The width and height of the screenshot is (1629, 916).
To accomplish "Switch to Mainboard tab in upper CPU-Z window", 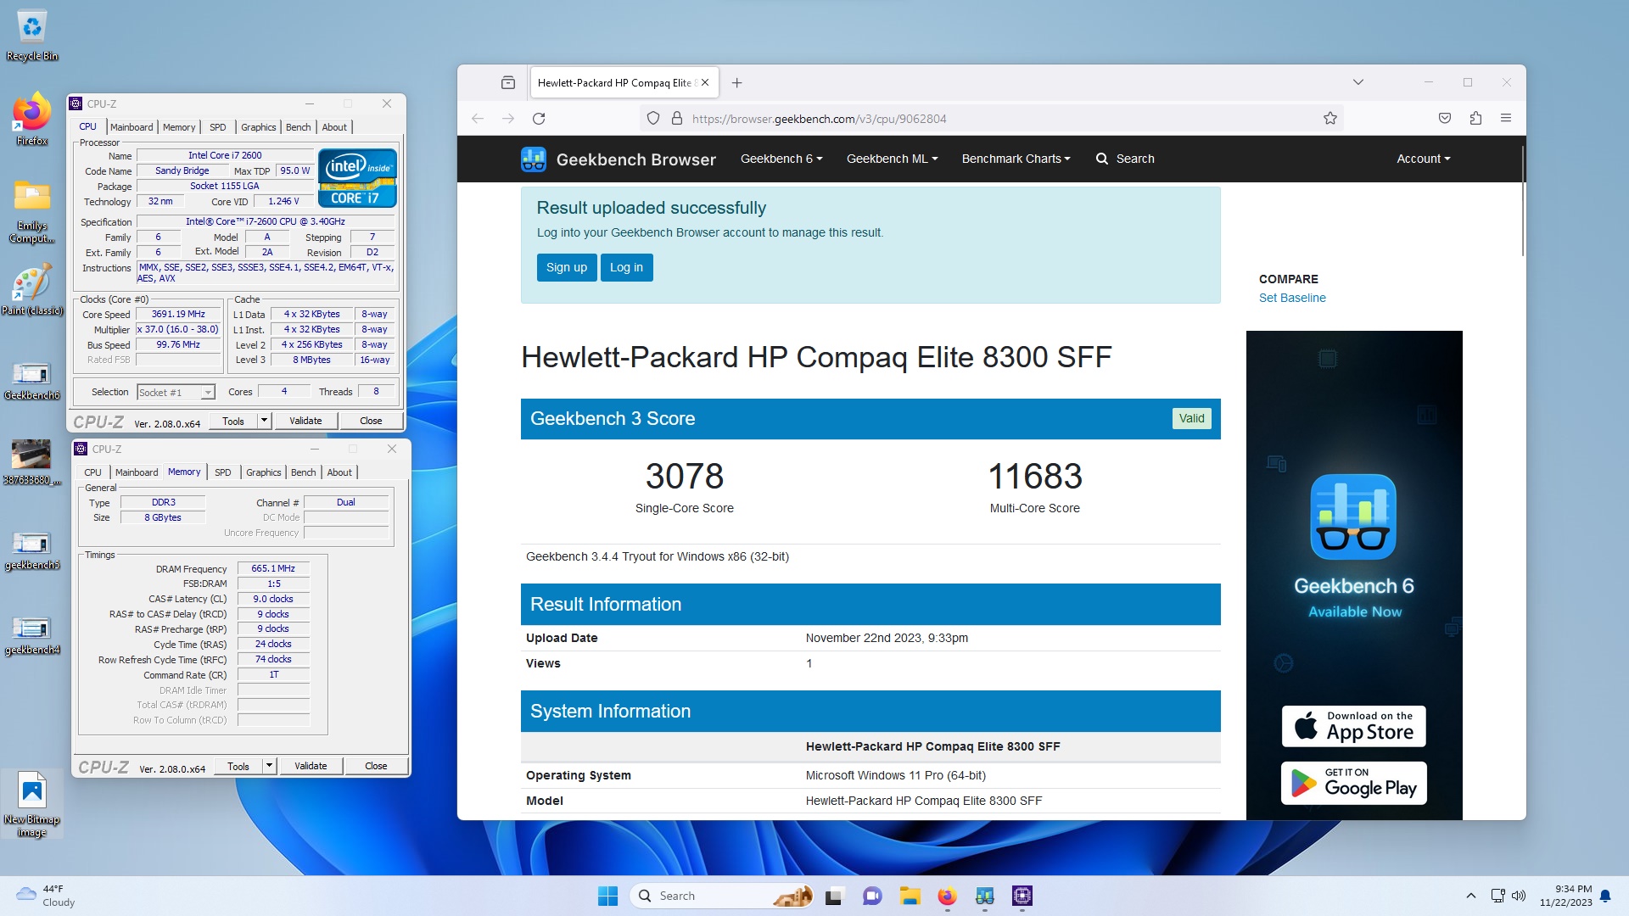I will point(132,127).
